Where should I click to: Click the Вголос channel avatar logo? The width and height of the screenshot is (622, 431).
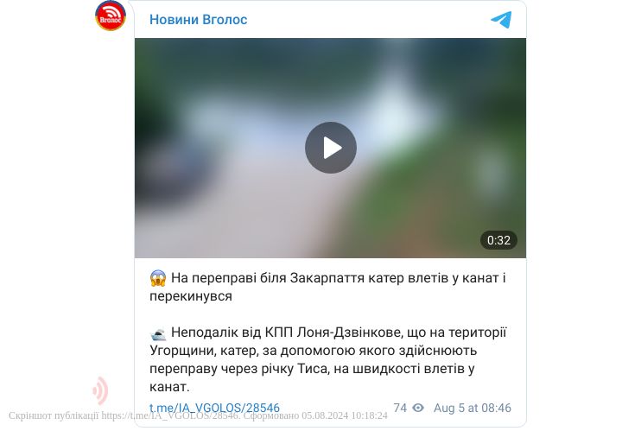point(111,16)
